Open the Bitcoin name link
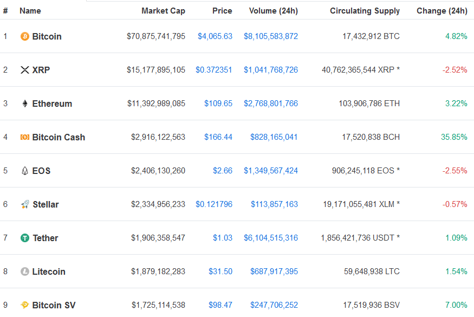Viewport: 474px width, 317px height. pos(47,37)
